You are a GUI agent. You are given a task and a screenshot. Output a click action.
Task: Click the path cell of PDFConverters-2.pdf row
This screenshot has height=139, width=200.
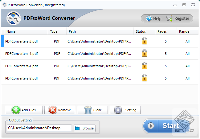[99, 78]
